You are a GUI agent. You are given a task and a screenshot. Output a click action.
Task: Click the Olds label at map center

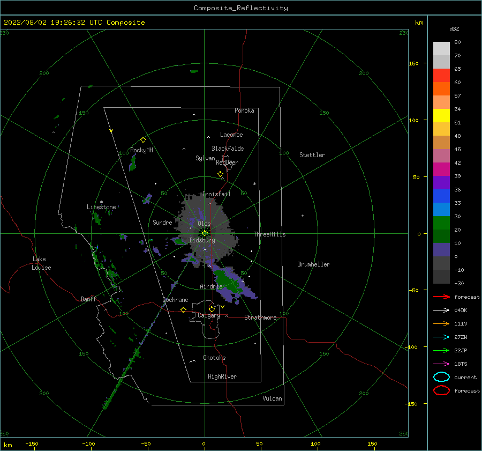click(x=204, y=224)
